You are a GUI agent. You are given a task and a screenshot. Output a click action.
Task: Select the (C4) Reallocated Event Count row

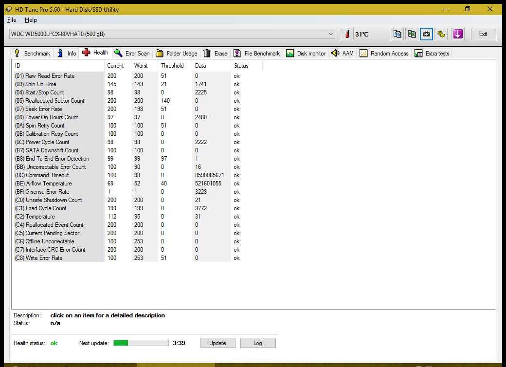(138, 225)
